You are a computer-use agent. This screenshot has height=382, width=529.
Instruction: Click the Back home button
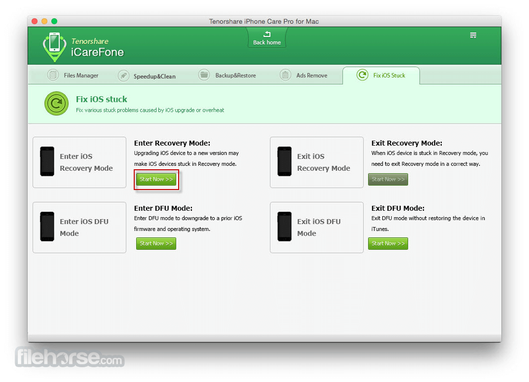click(x=266, y=38)
